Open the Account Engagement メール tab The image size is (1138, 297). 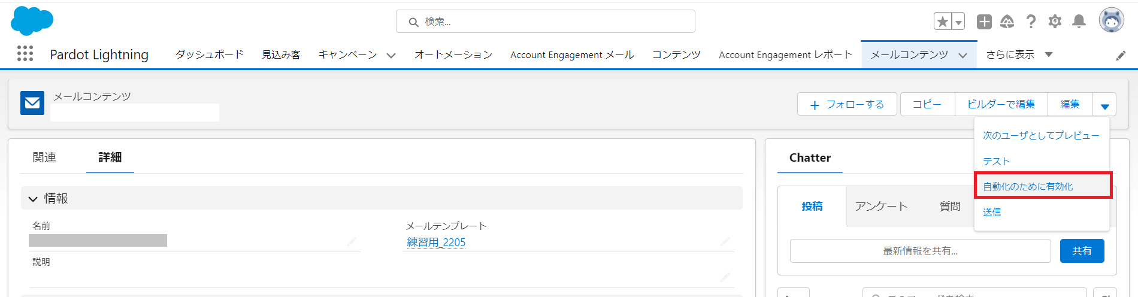point(572,54)
